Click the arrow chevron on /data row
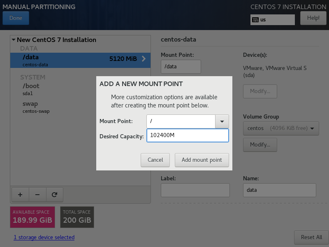 pos(144,59)
